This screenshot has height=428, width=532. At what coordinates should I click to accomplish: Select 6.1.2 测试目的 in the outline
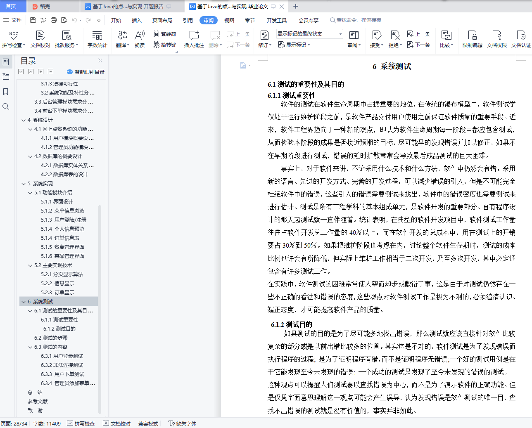(x=59, y=329)
